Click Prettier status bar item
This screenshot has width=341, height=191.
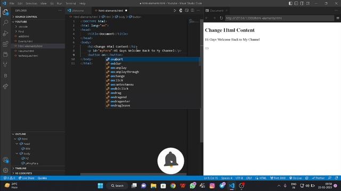(318, 178)
